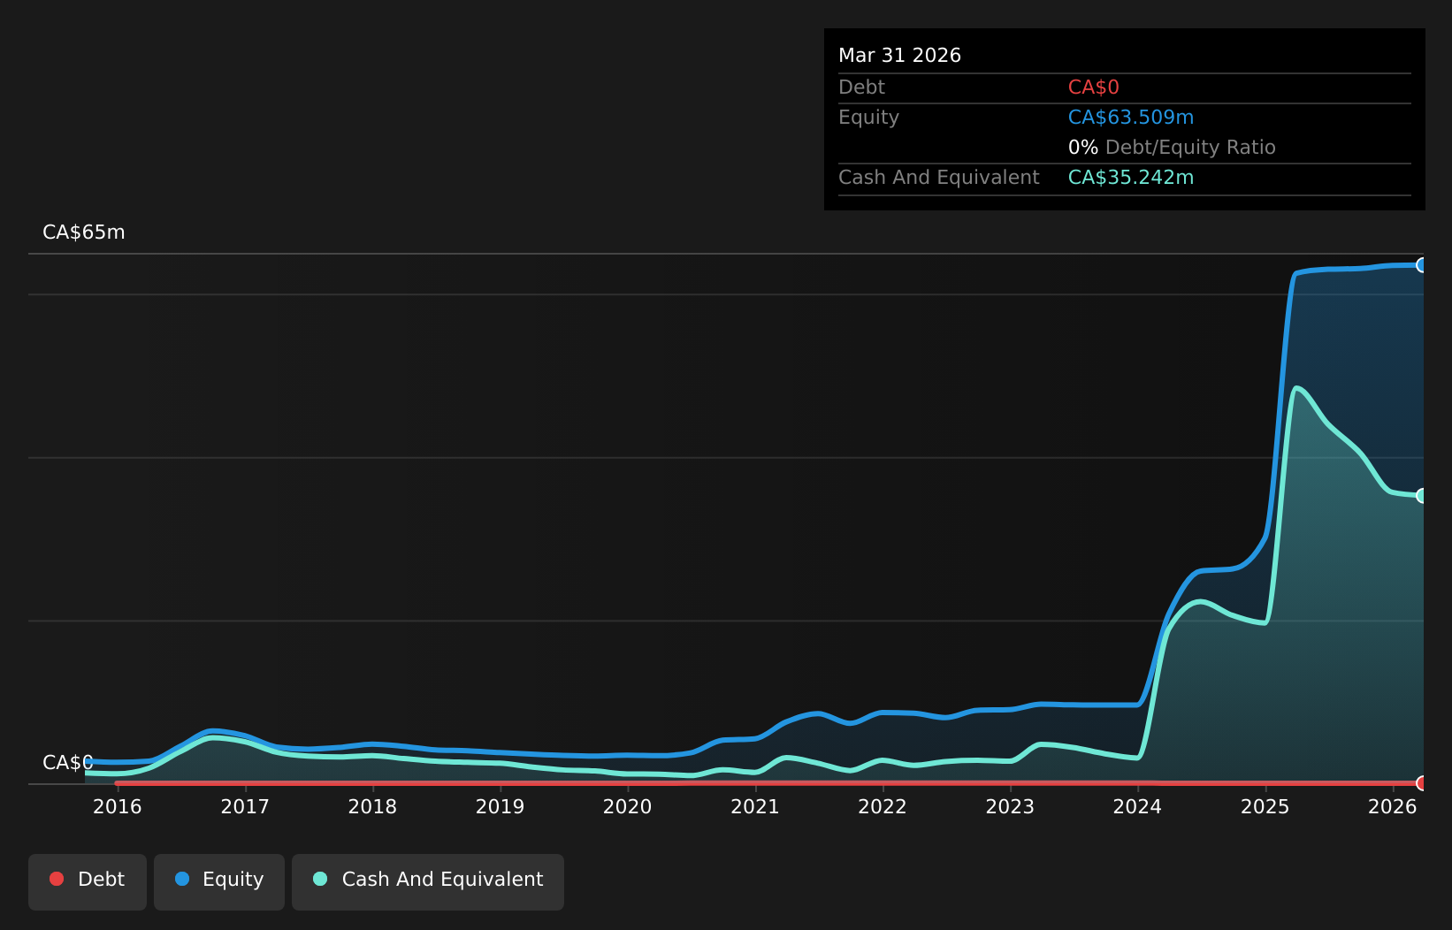Click the 2018 x-axis label
This screenshot has height=930, width=1452.
pos(372,807)
